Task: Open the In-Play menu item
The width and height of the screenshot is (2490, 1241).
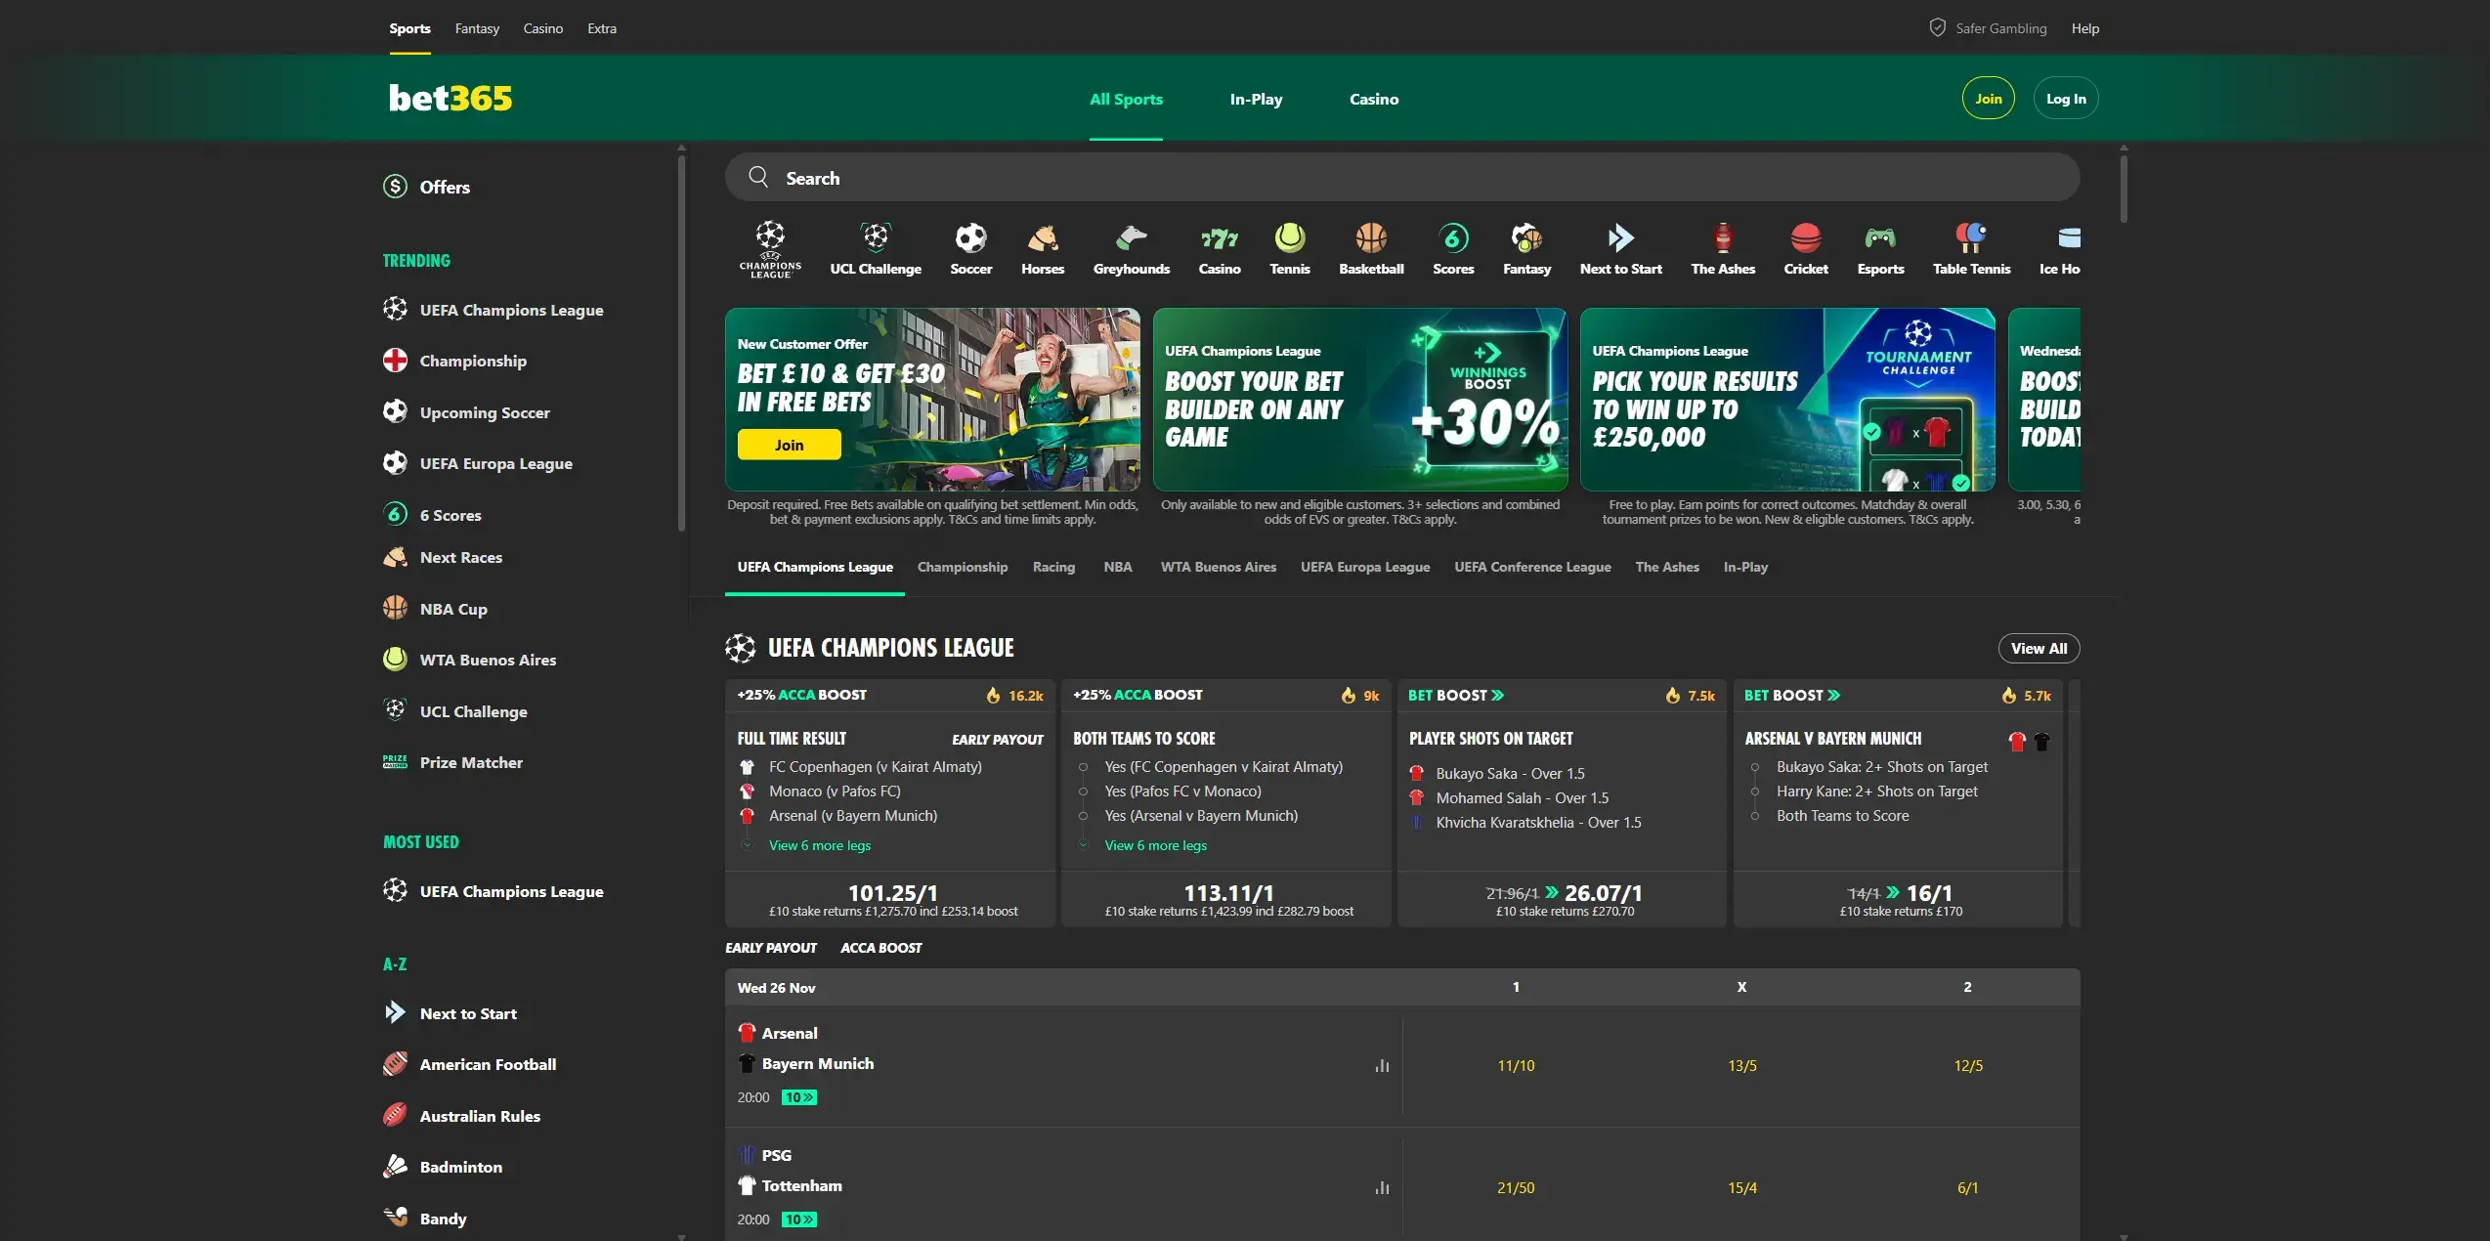Action: (x=1256, y=98)
